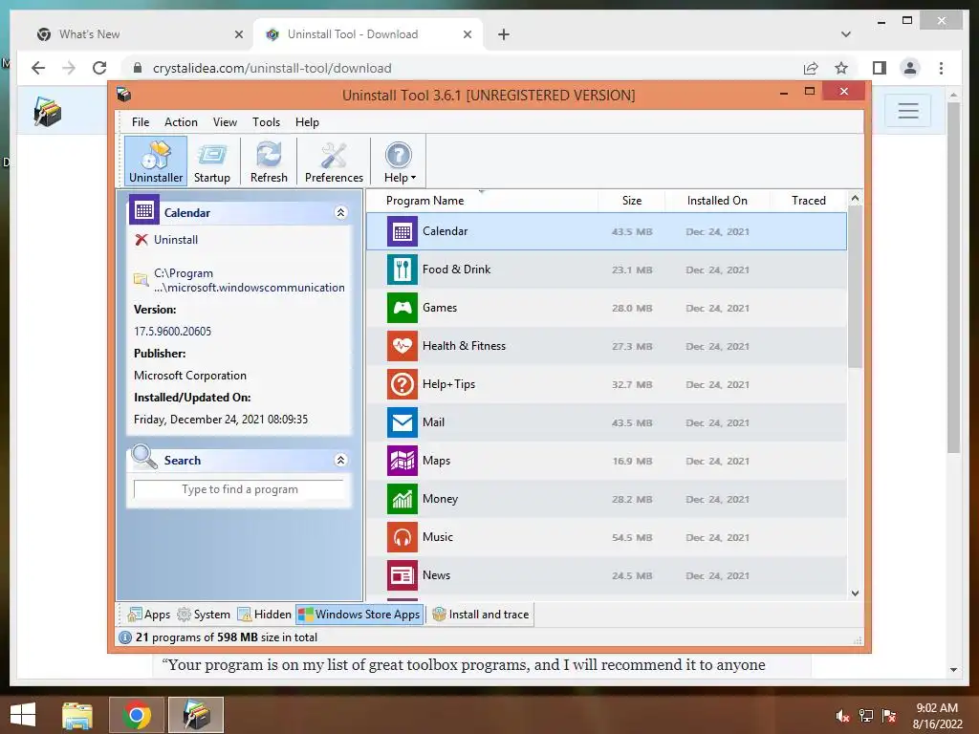Go back in Chrome
Viewport: 979px width, 734px height.
(38, 68)
